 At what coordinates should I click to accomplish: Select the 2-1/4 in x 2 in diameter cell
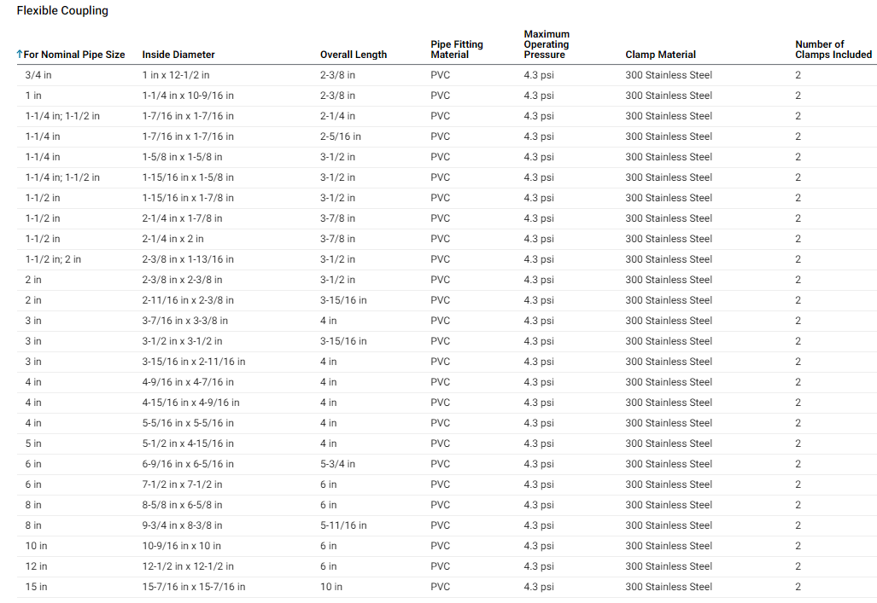[172, 239]
